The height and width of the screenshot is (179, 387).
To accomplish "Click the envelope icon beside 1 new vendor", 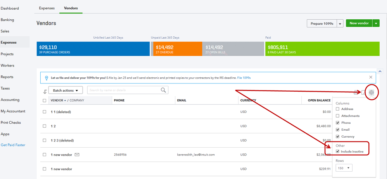I will pyautogui.click(x=77, y=155).
